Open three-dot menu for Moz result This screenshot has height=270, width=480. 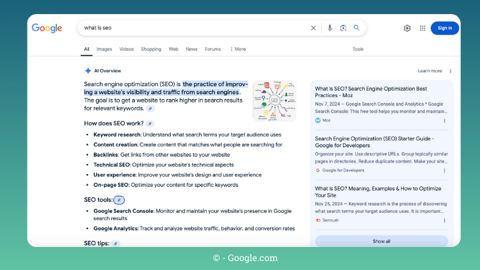pos(445,121)
